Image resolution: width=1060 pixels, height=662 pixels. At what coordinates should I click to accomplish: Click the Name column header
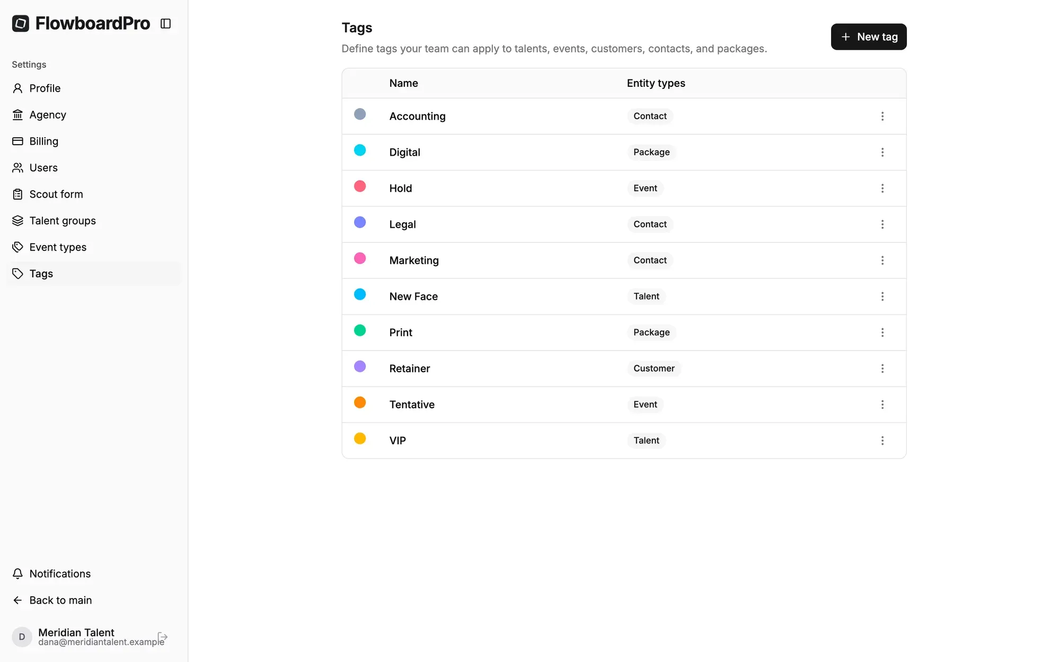pyautogui.click(x=403, y=83)
